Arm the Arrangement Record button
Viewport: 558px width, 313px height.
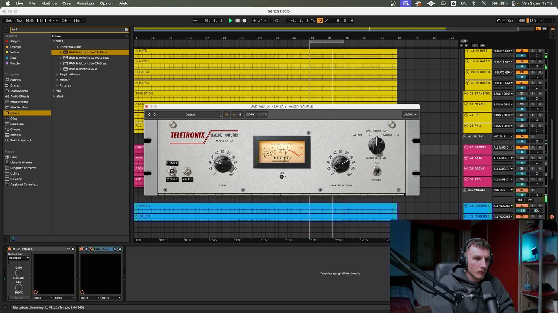point(244,20)
